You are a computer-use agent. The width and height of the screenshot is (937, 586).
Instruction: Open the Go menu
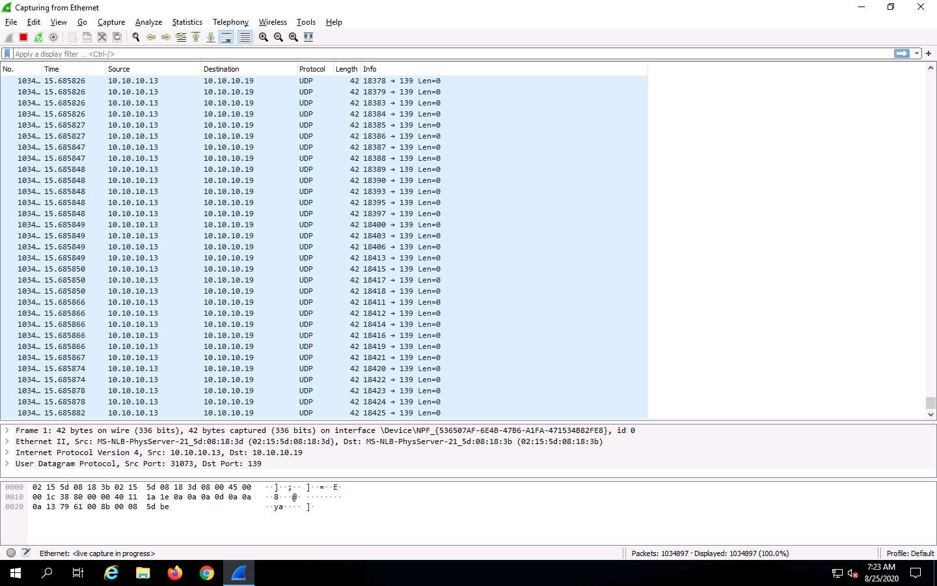[82, 22]
